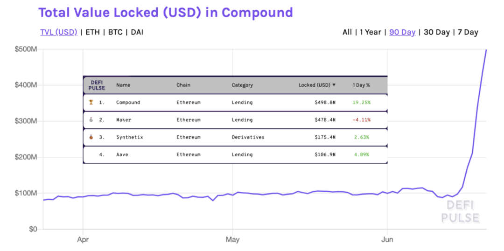The image size is (504, 251).
Task: Click the $100M y-axis label
Action: tap(26, 193)
